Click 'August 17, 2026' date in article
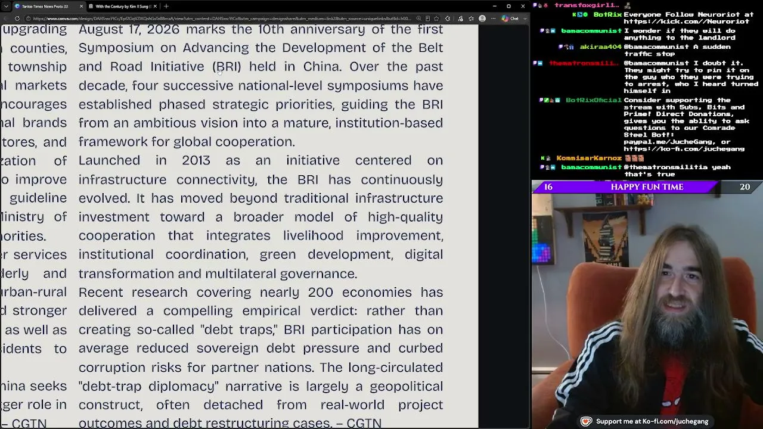The width and height of the screenshot is (763, 429). [130, 29]
